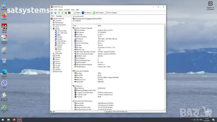Image resolution: width=217 pixels, height=122 pixels.
Task: Open PC Backup from the toolbar
Action: [x=86, y=13]
